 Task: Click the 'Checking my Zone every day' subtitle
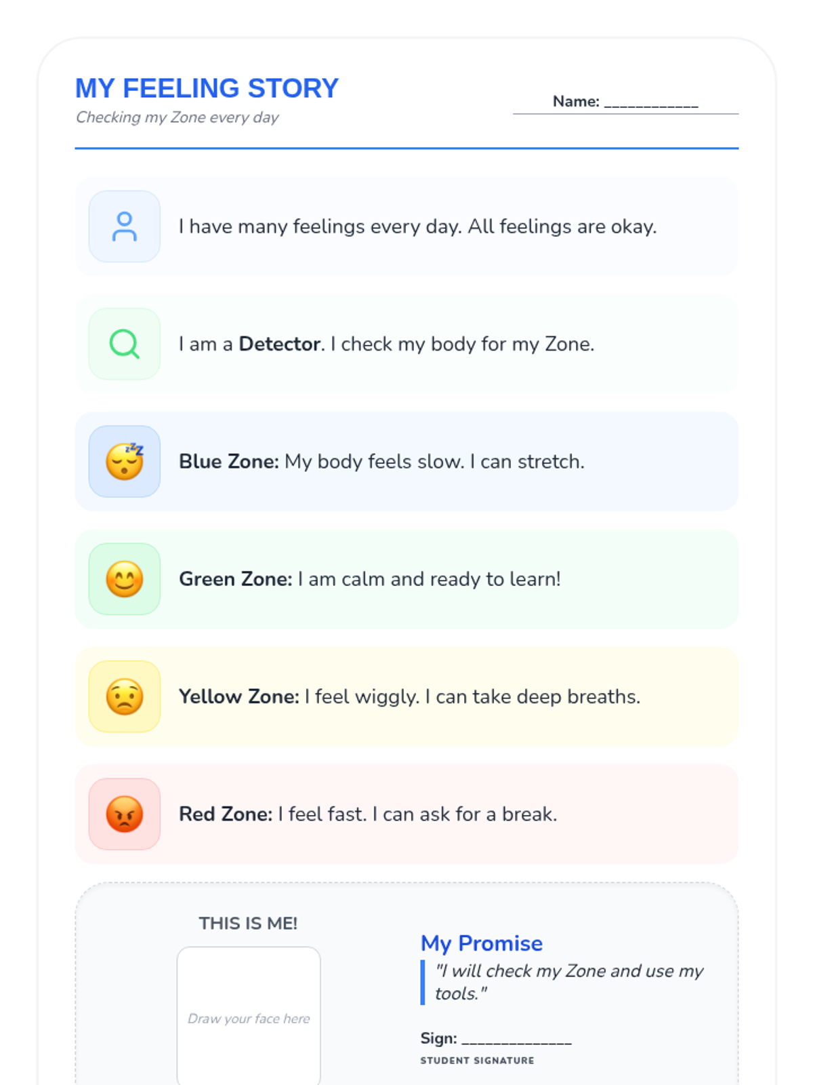click(177, 117)
